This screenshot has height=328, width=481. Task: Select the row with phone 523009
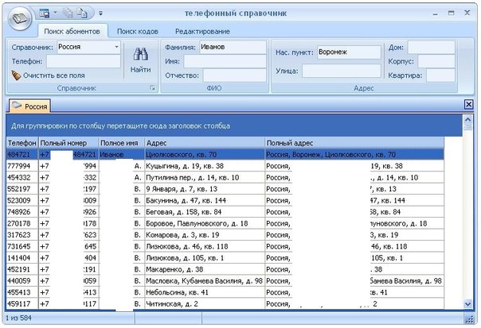tap(225, 200)
